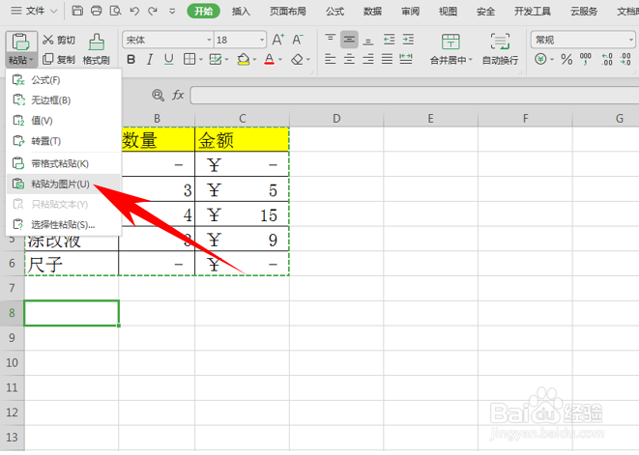Open 选择性粘贴(S)... dialog option
Image resolution: width=639 pixels, height=455 pixels.
click(x=64, y=224)
